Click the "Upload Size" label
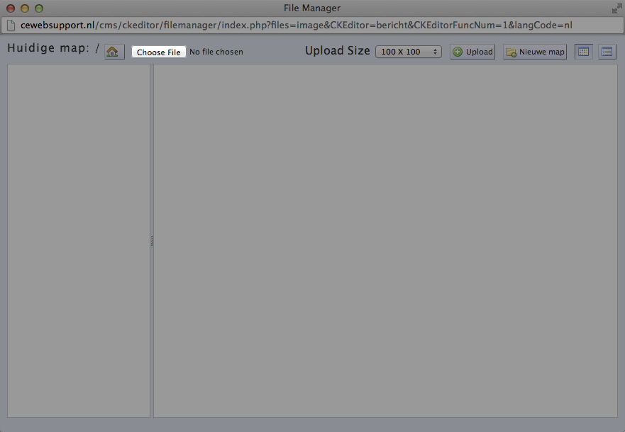This screenshot has width=625, height=432. pos(337,51)
